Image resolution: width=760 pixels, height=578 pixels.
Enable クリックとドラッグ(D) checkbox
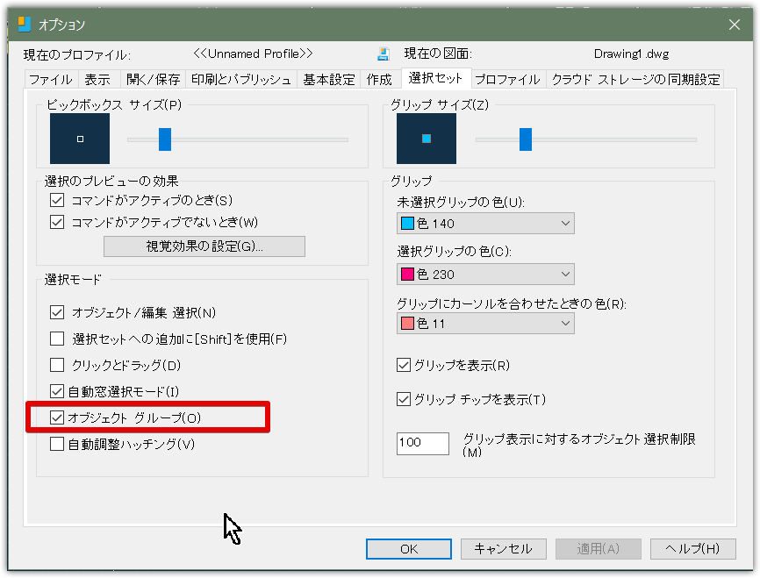[x=58, y=365]
